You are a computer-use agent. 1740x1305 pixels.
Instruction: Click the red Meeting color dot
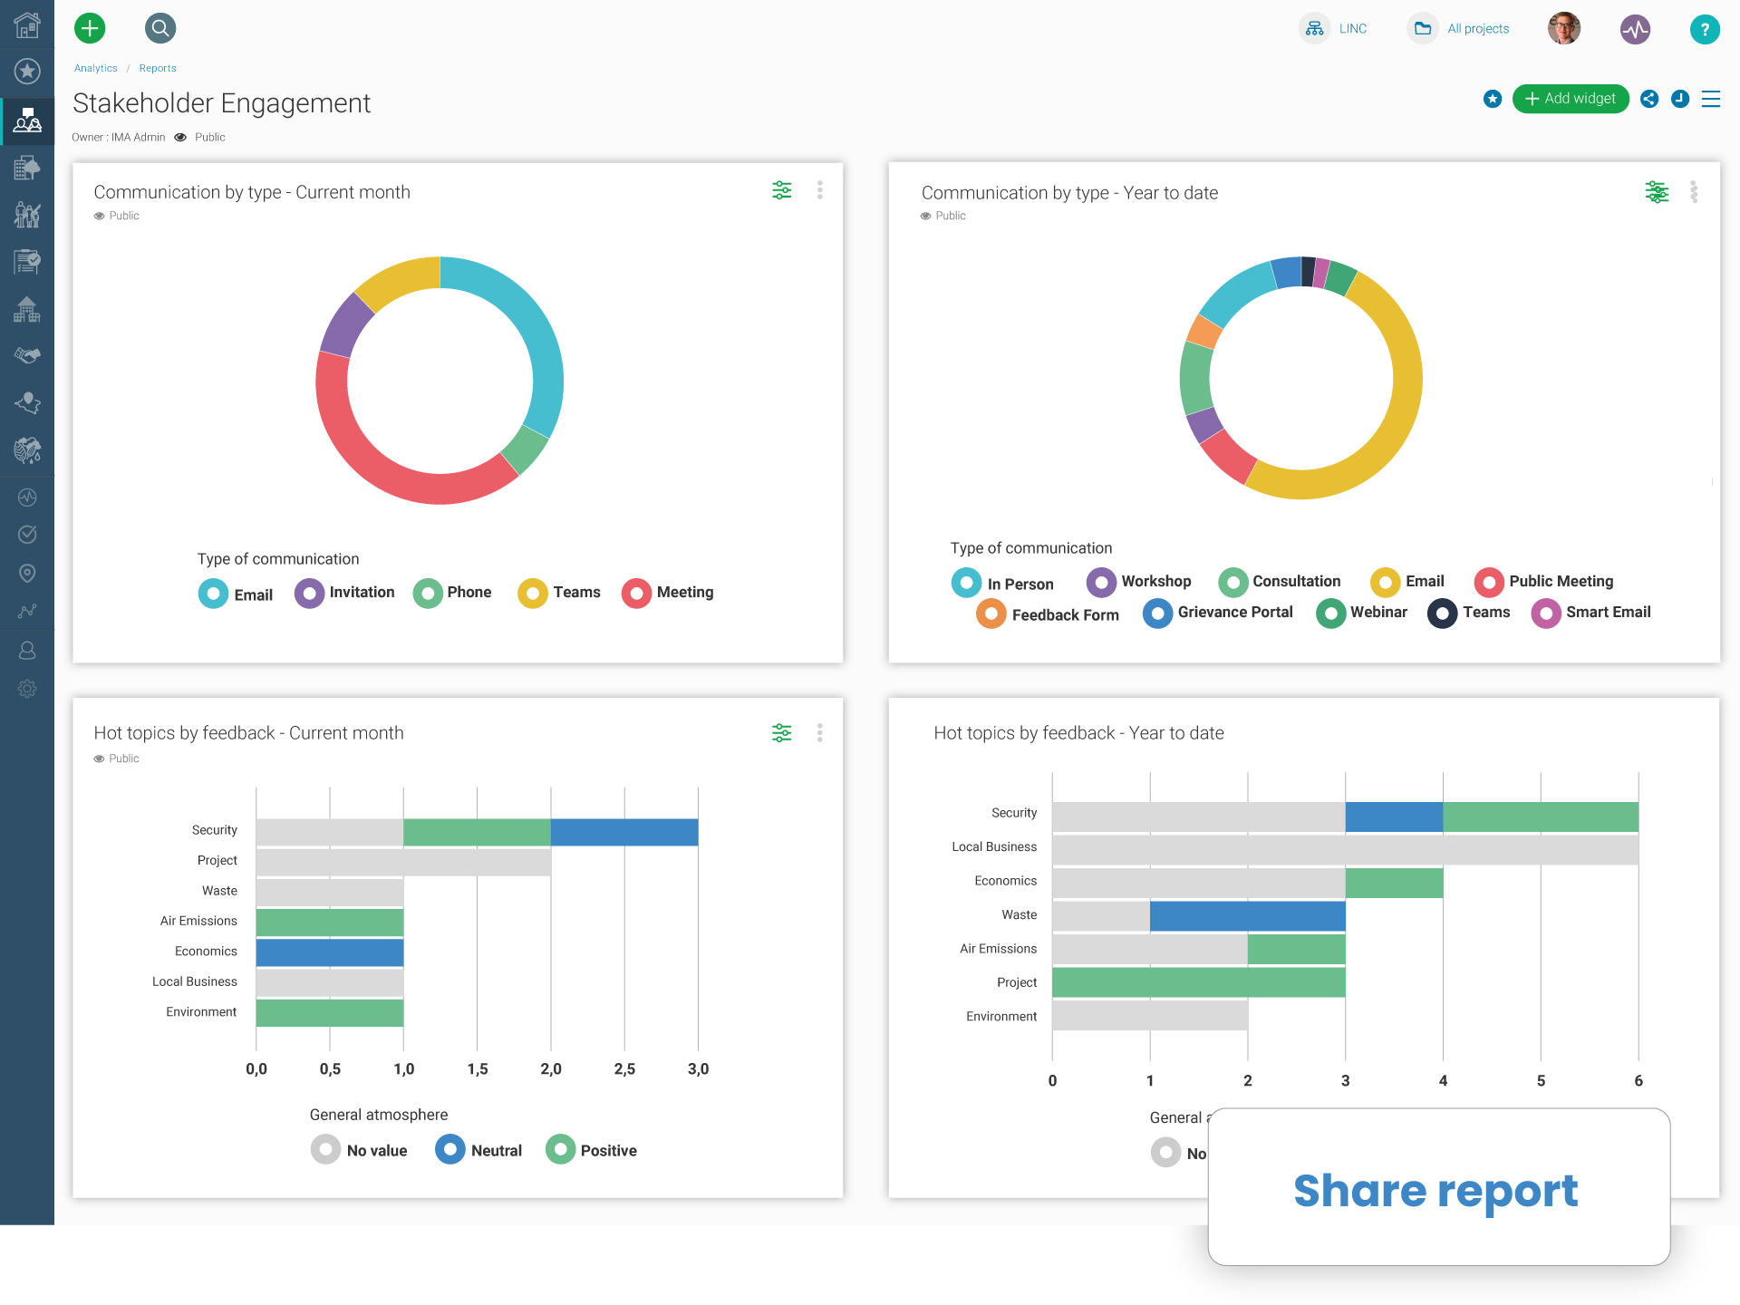point(637,594)
